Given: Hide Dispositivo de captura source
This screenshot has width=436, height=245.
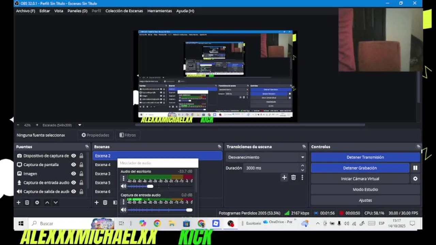Looking at the screenshot, I should pos(74,156).
